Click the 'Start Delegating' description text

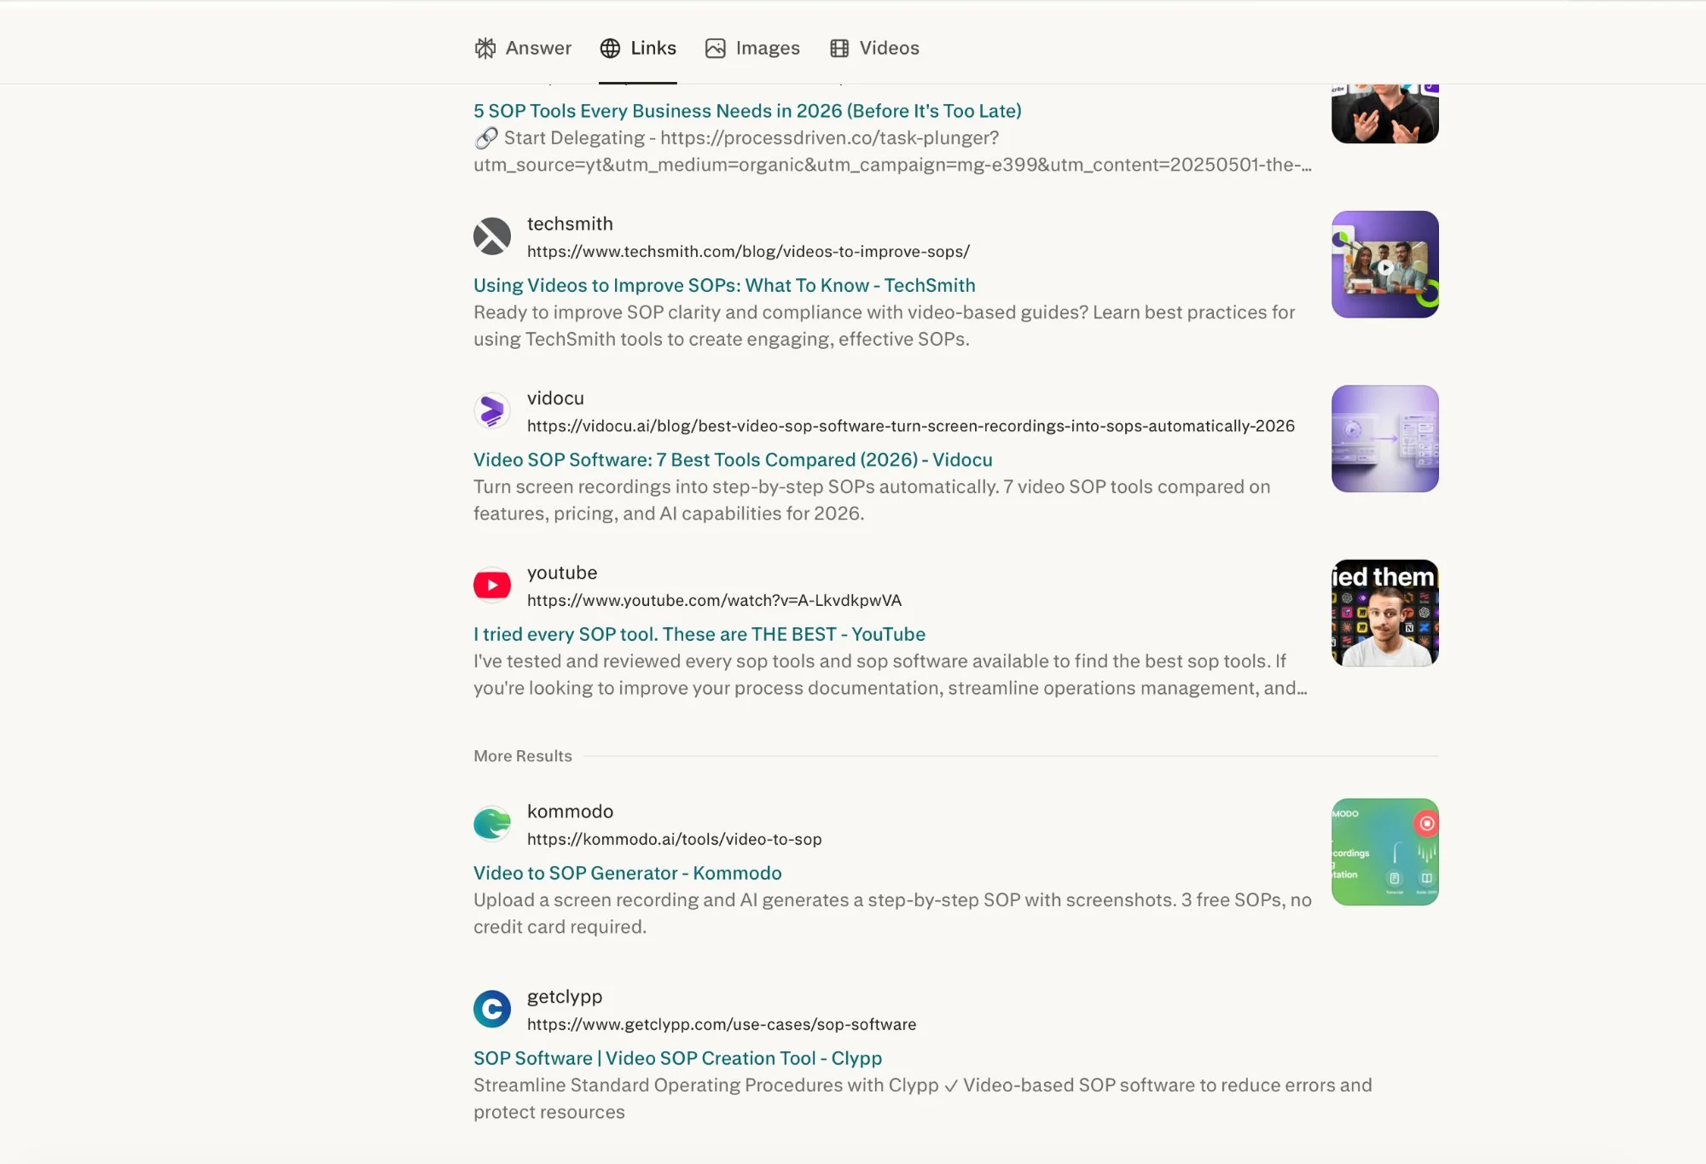(892, 151)
